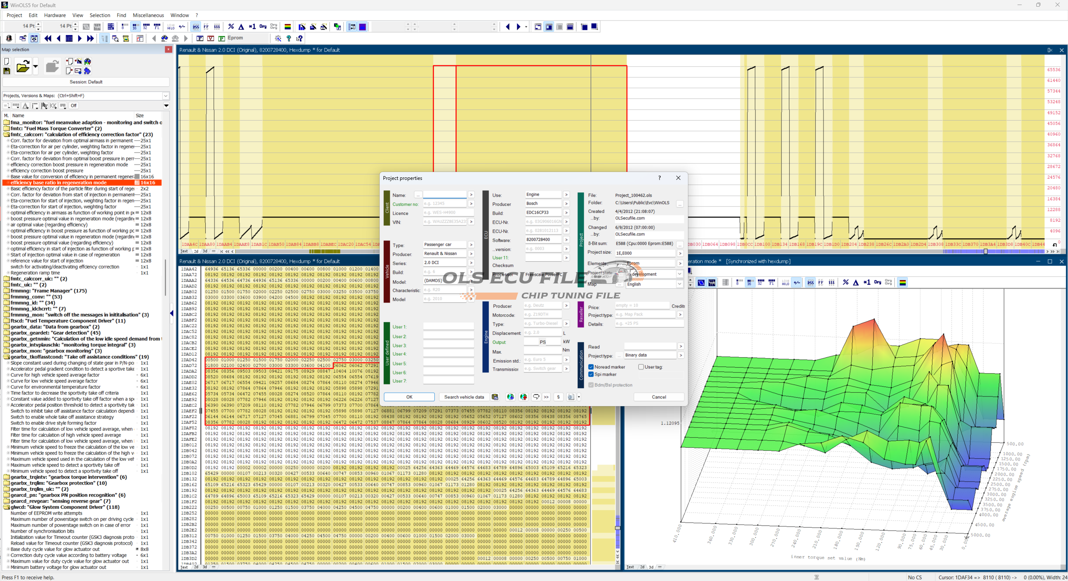This screenshot has height=581, width=1068.
Task: Open the Miscellaneous menu
Action: [148, 15]
